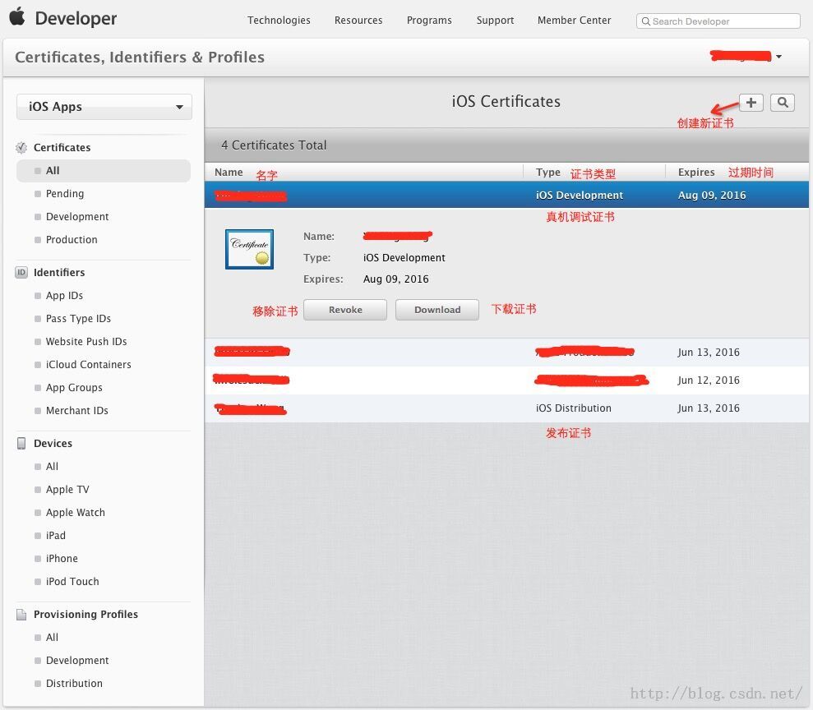Click the Devices section phone icon
813x710 pixels.
click(21, 444)
